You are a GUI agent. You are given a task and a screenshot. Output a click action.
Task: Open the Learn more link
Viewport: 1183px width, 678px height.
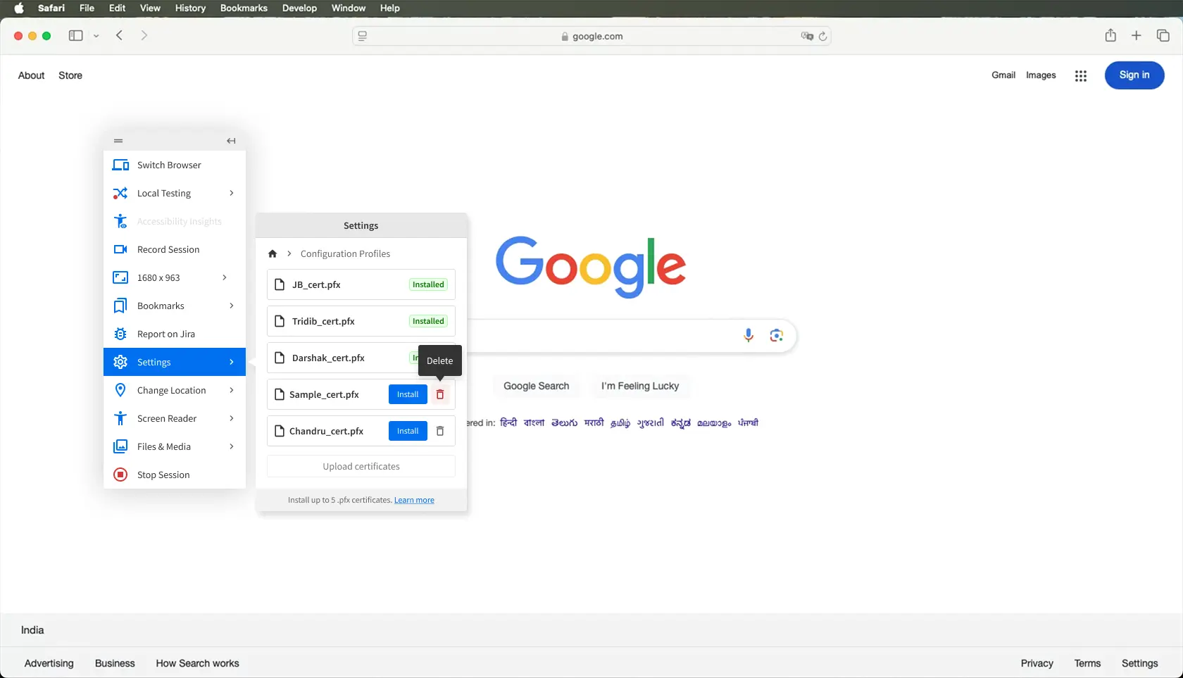pos(414,500)
